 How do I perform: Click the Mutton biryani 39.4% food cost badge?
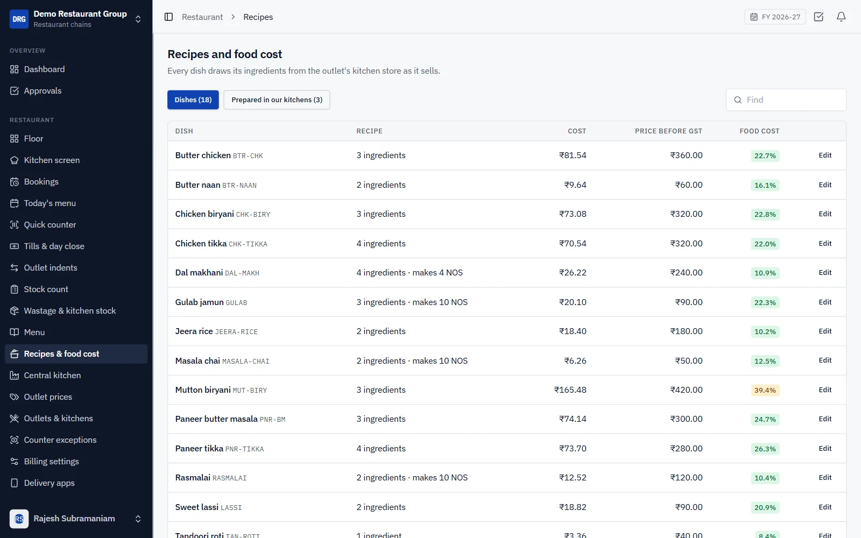click(x=765, y=391)
